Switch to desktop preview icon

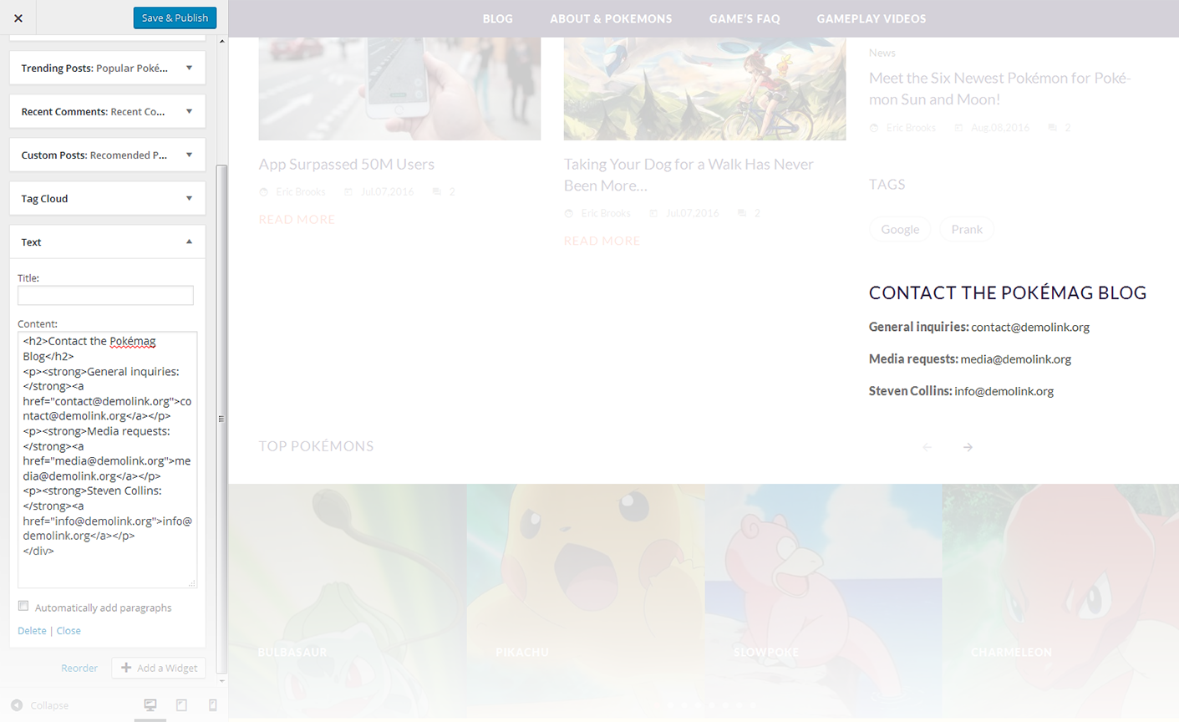(x=150, y=705)
